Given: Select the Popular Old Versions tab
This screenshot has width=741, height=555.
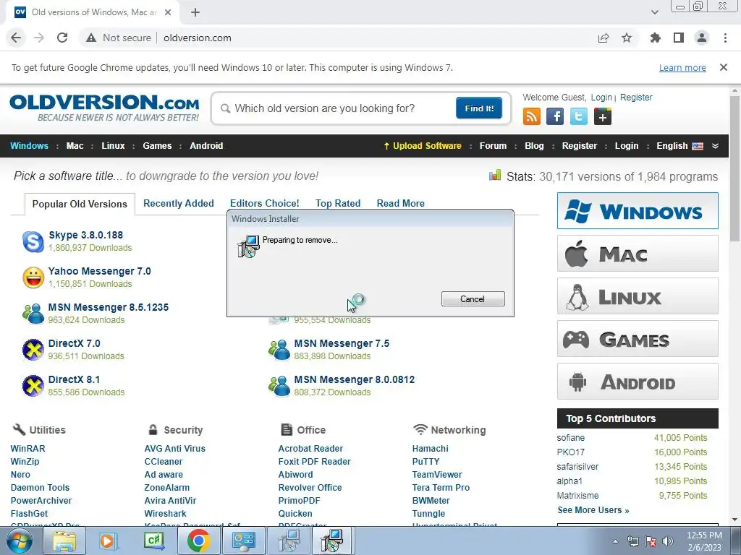Looking at the screenshot, I should [x=80, y=204].
